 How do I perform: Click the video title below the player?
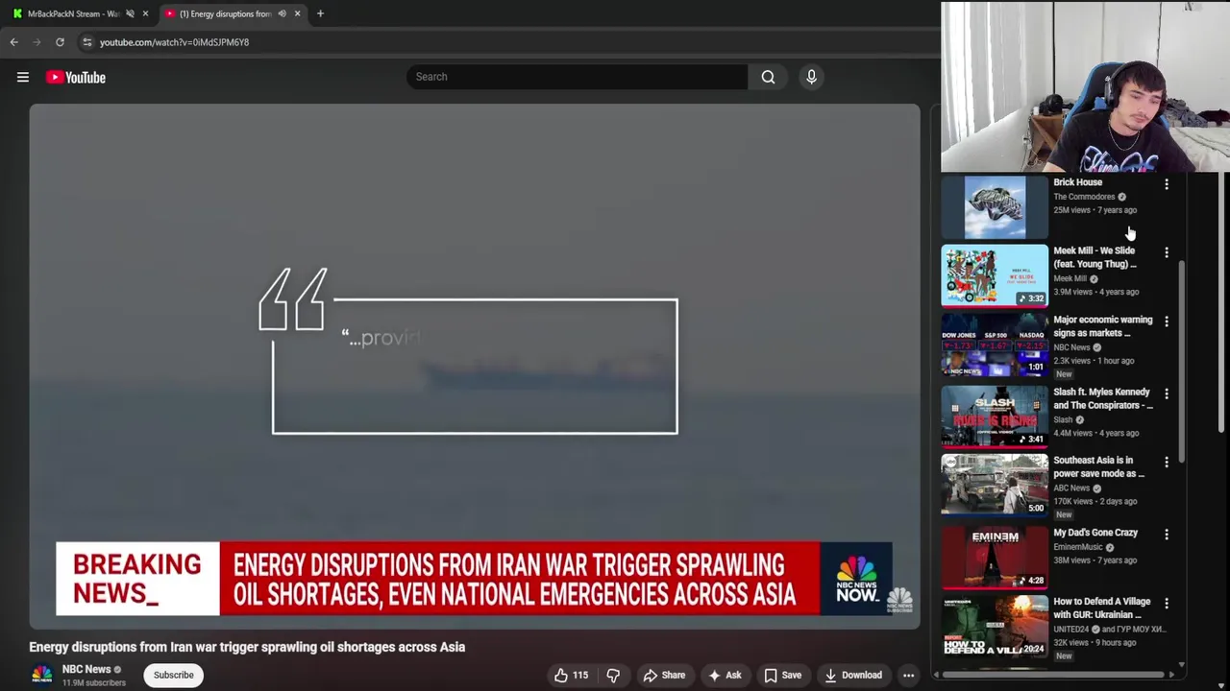(x=247, y=647)
